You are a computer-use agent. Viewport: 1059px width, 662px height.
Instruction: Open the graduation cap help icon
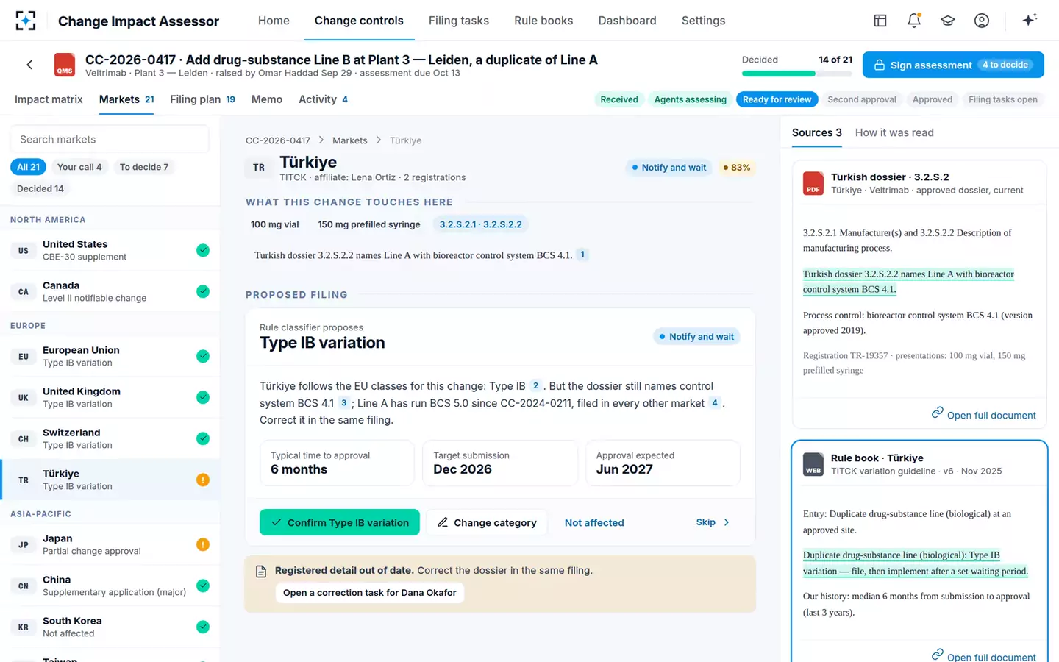click(948, 21)
